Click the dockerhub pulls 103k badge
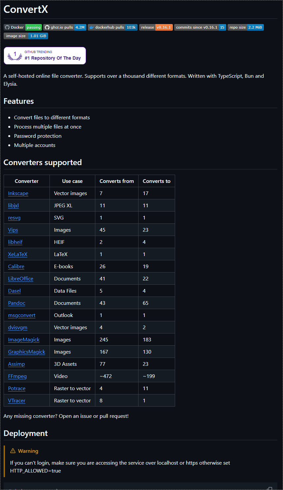Viewport: 283px width, 490px height. [112, 27]
